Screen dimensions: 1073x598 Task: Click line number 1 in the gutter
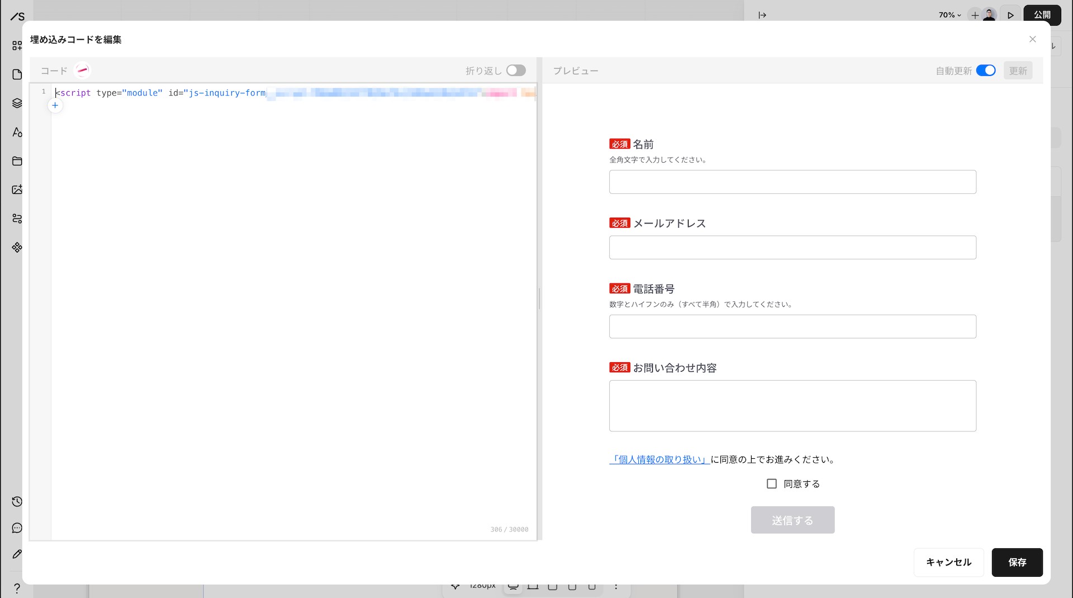click(x=44, y=92)
